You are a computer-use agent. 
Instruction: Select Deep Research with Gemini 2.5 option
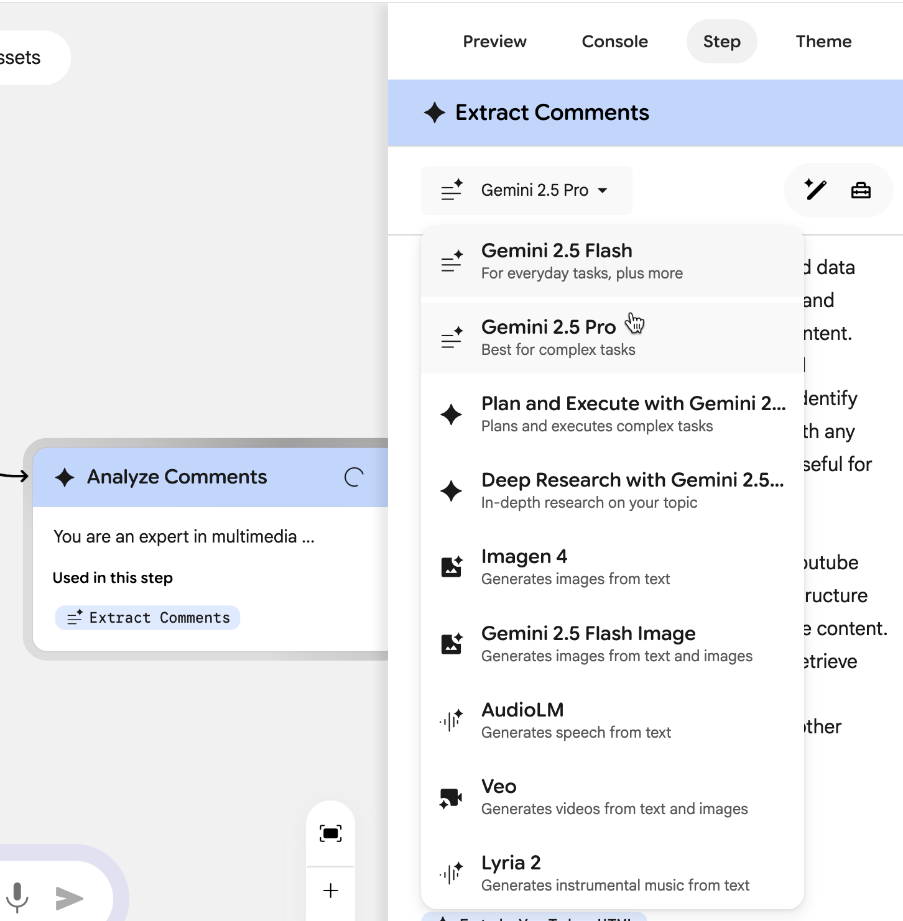(x=612, y=490)
